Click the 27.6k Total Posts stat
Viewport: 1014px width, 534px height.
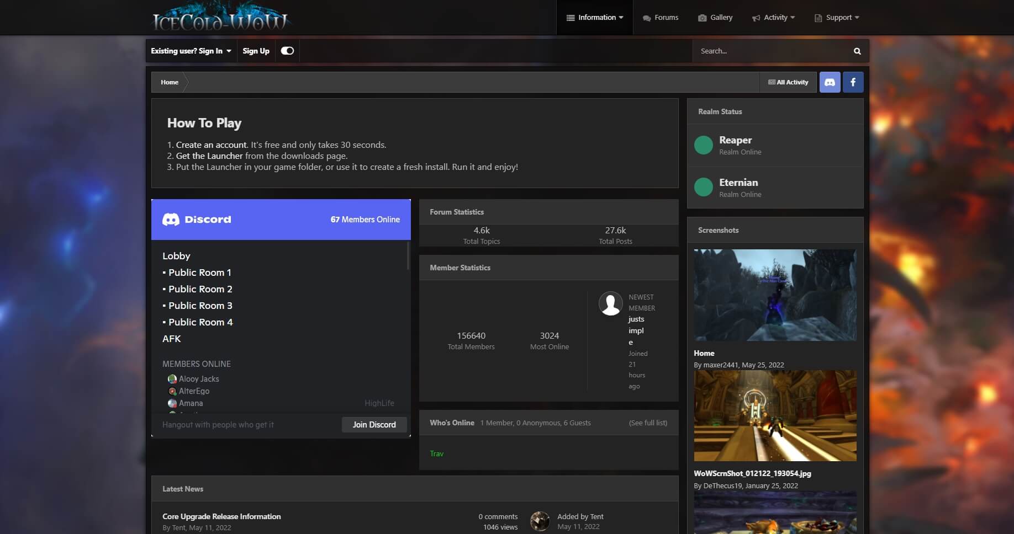point(615,236)
